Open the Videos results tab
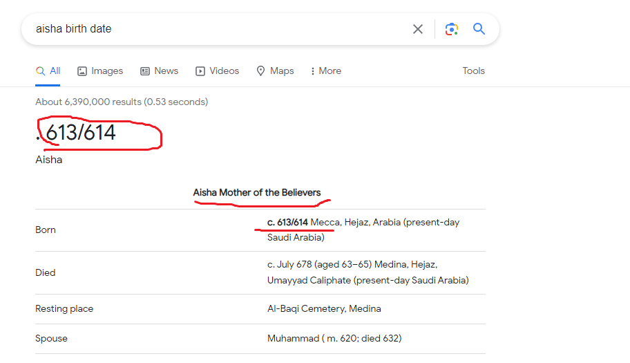Screen dimensions: 630x363 [x=224, y=71]
